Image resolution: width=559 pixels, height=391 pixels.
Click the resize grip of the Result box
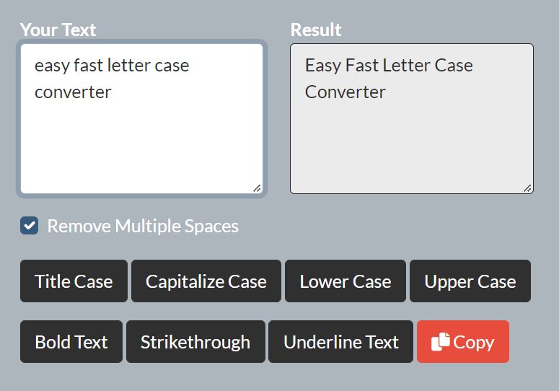(x=528, y=188)
